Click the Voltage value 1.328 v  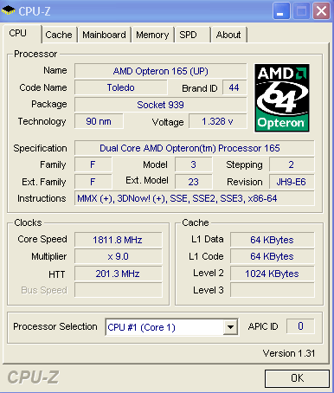pos(218,121)
